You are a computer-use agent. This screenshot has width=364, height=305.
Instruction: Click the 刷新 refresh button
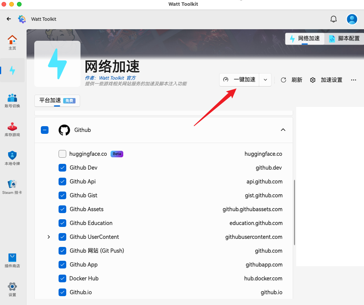[x=292, y=80]
